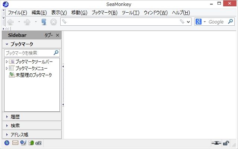
Task: Open the Back history dropdown arrow
Action: point(19,22)
